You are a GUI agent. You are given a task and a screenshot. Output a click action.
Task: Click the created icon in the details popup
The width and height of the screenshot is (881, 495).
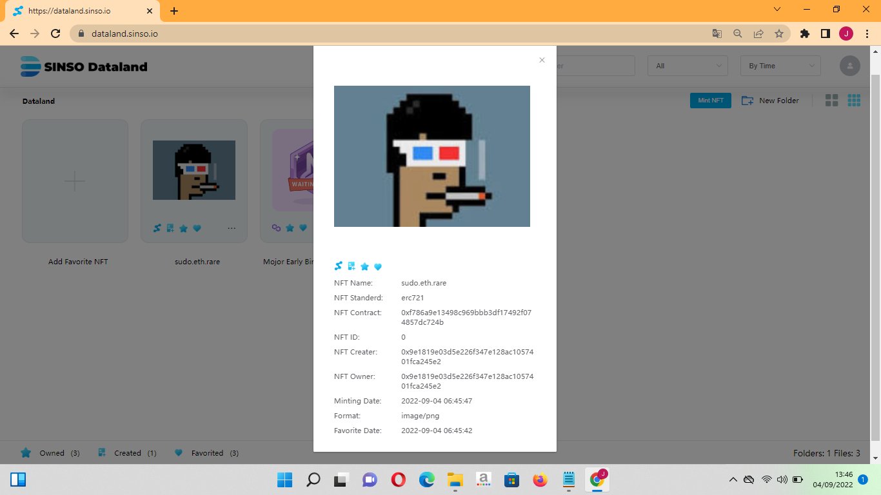(351, 266)
